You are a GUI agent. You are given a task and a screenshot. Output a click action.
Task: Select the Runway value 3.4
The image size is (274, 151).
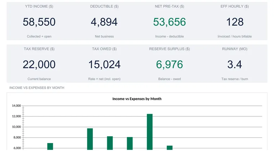tap(235, 64)
